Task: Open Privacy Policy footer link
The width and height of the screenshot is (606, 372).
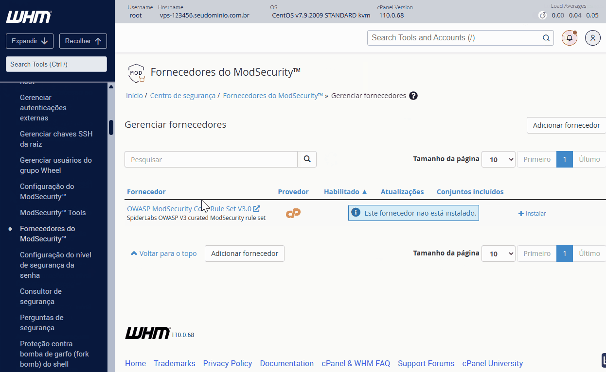Action: 228,363
